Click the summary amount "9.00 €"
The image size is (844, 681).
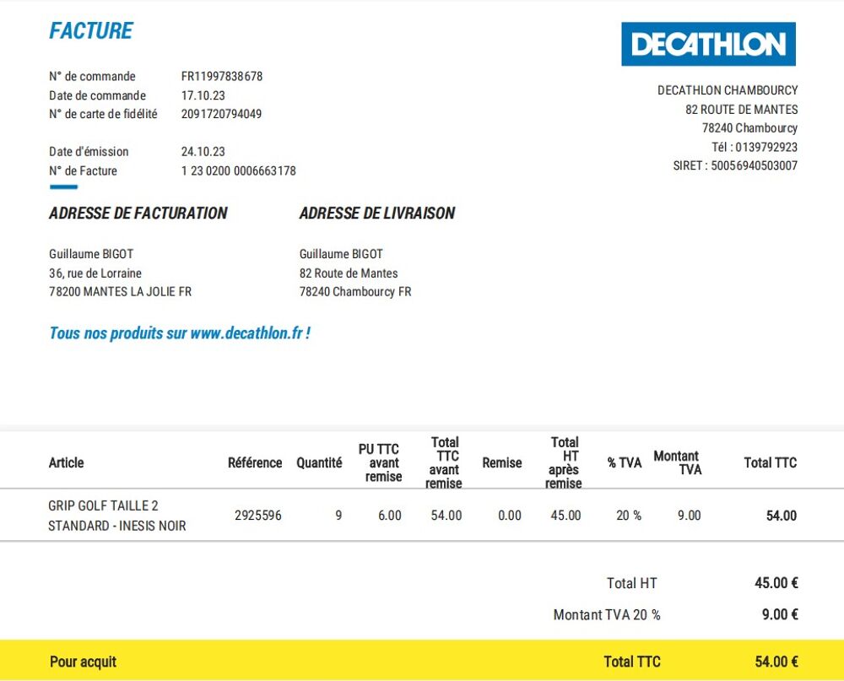tap(780, 614)
